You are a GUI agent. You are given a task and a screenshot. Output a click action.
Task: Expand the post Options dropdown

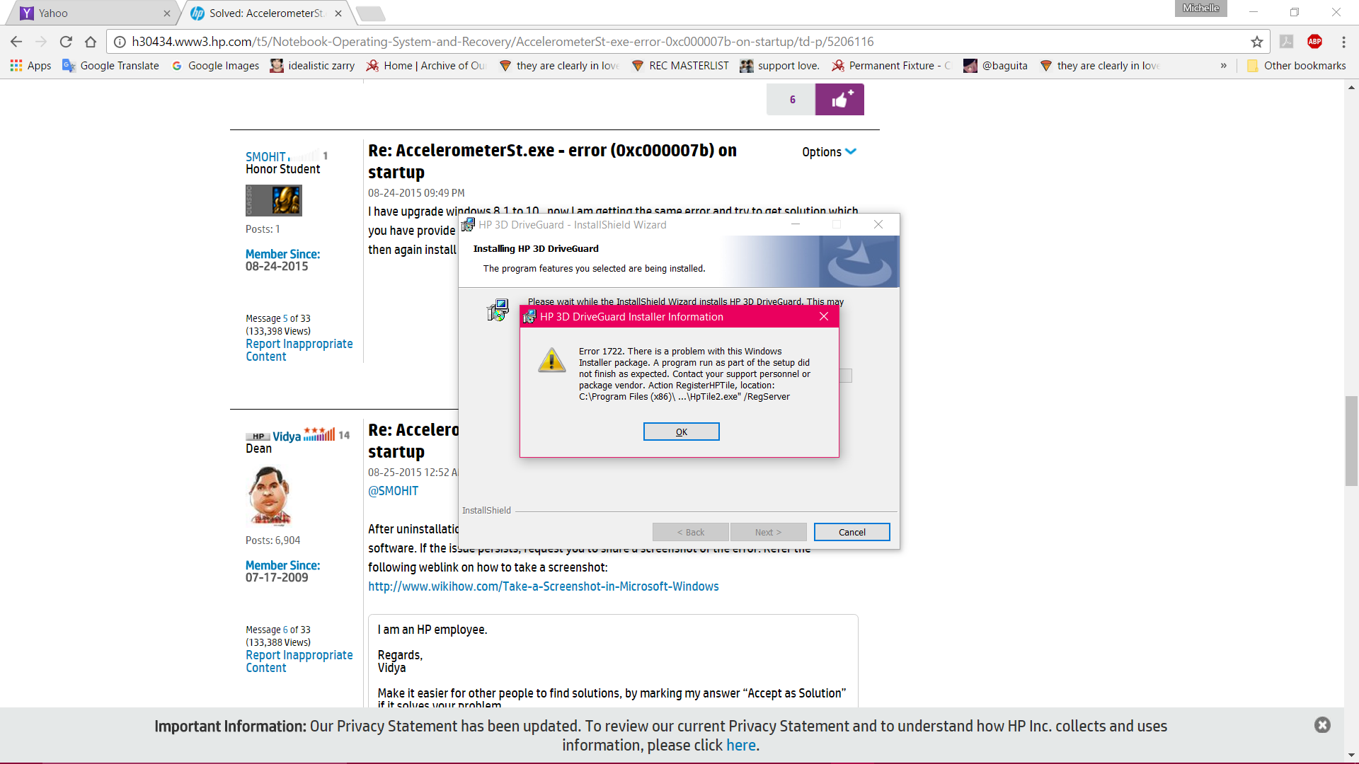coord(829,152)
